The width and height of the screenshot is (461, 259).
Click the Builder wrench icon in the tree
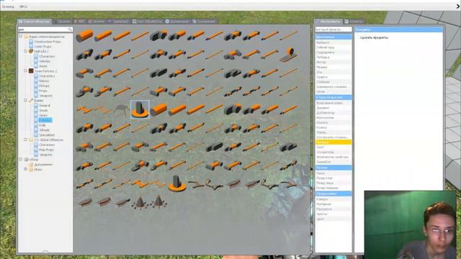[31, 100]
